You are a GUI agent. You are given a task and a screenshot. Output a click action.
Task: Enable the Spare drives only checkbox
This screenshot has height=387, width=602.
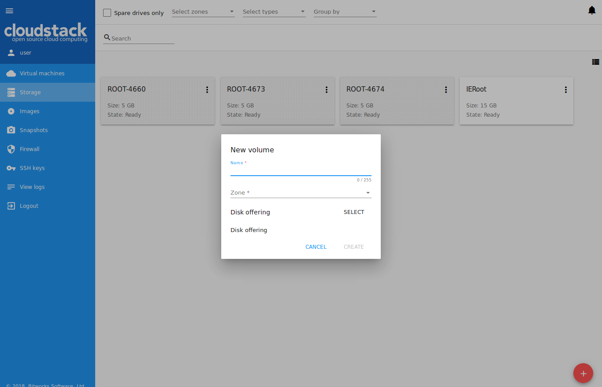click(107, 13)
